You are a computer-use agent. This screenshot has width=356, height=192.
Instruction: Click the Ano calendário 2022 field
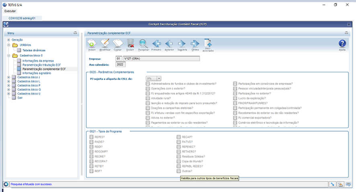coord(120,65)
